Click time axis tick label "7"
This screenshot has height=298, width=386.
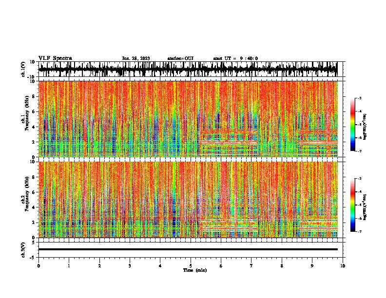tap(251, 266)
